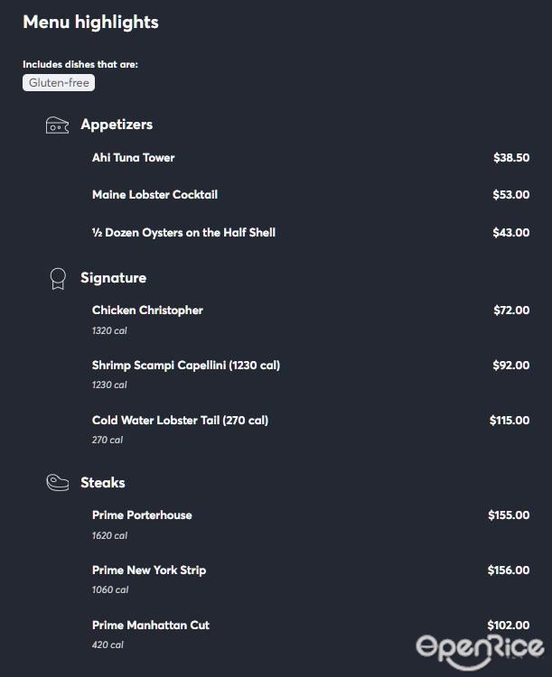Choose the Prime Manhattan Cut steak

point(151,626)
